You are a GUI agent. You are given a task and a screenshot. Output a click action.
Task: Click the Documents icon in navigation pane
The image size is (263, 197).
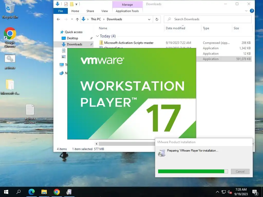[x=64, y=51]
